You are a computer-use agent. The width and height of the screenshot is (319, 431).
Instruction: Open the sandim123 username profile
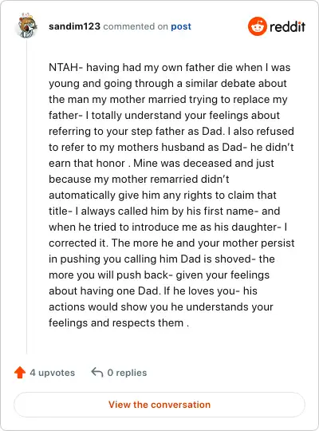[x=74, y=26]
